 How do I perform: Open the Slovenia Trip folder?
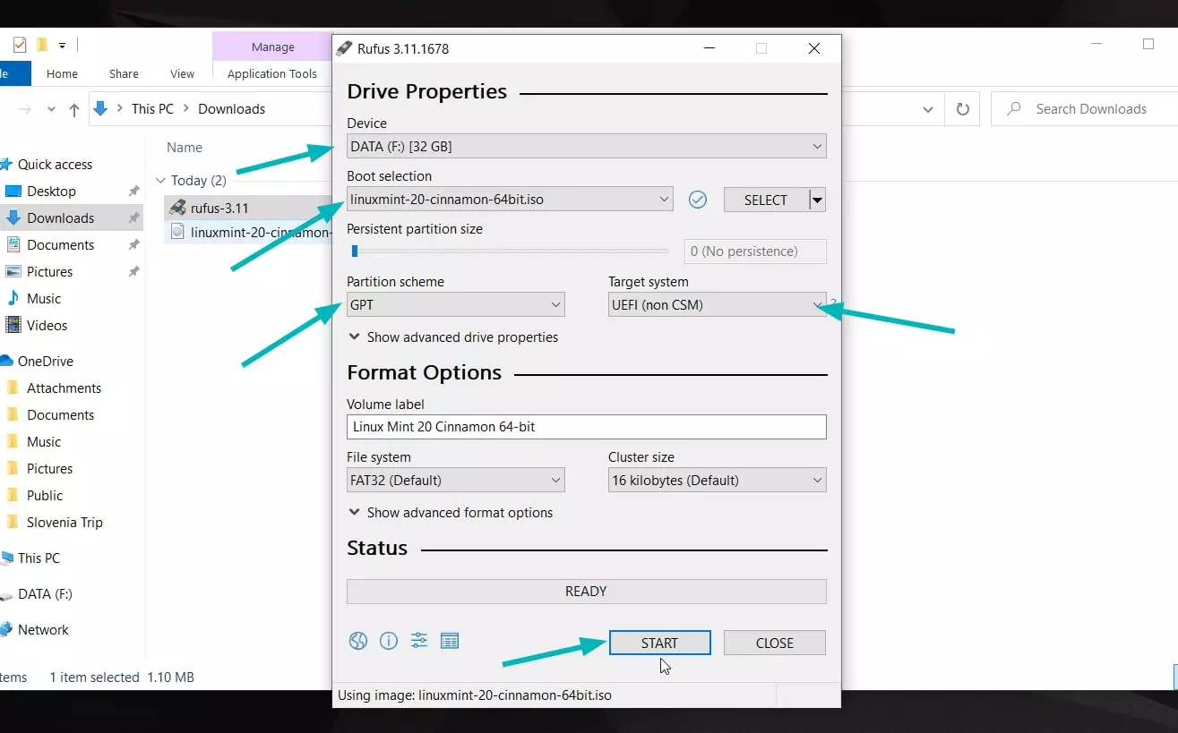click(x=64, y=523)
